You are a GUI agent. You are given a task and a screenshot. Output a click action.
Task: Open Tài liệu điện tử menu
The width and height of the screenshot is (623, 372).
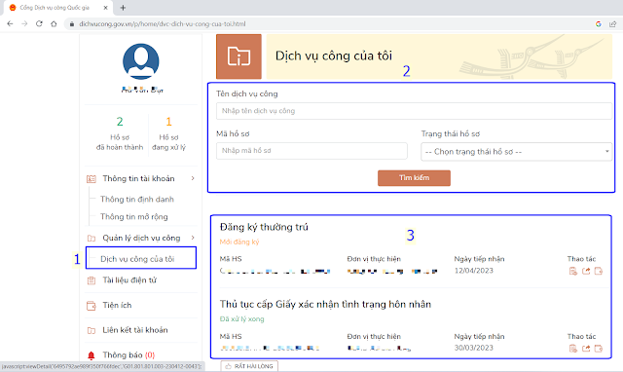pyautogui.click(x=129, y=280)
